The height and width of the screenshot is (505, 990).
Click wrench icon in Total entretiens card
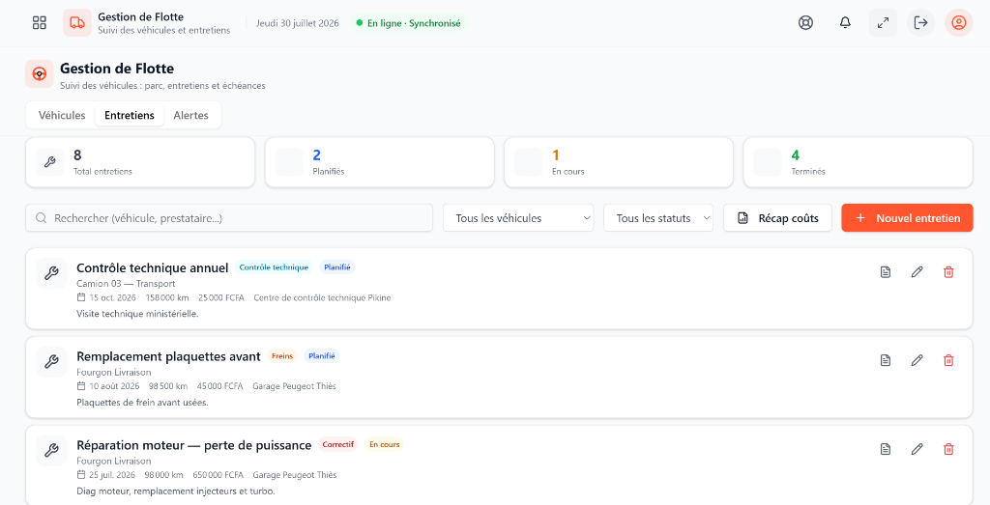[x=50, y=162]
